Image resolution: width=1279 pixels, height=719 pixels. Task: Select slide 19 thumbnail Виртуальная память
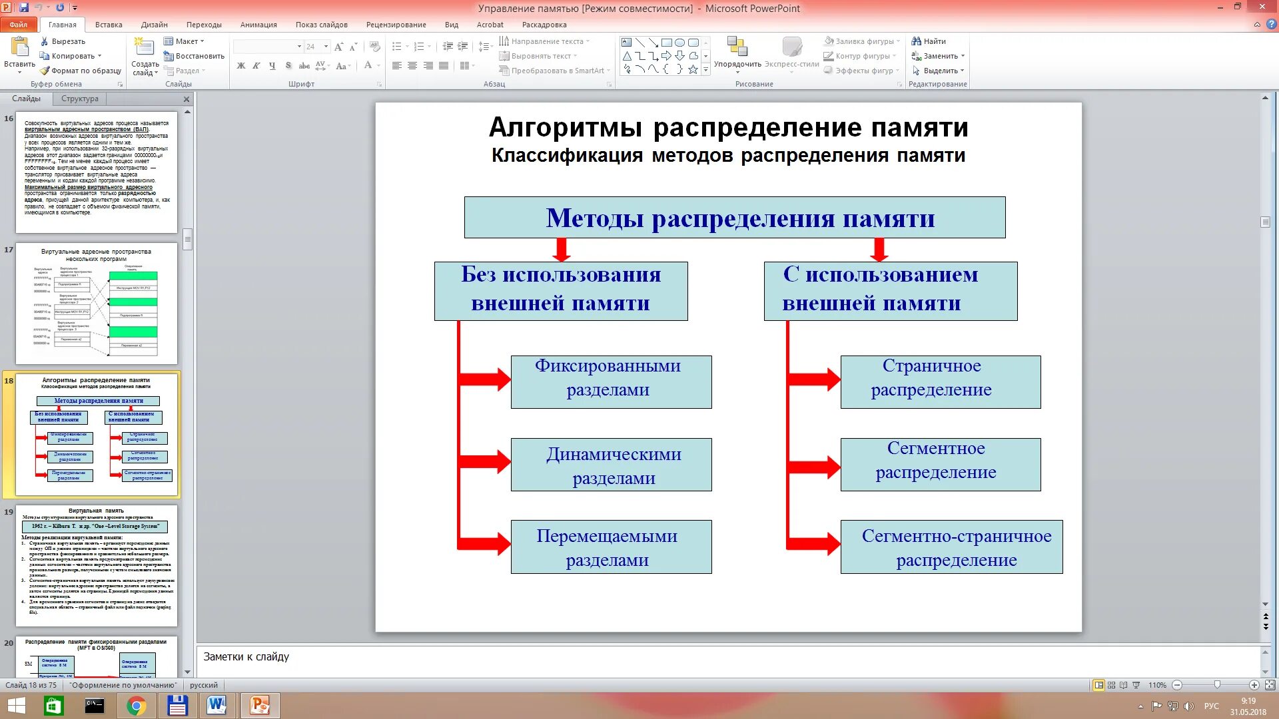tap(97, 566)
